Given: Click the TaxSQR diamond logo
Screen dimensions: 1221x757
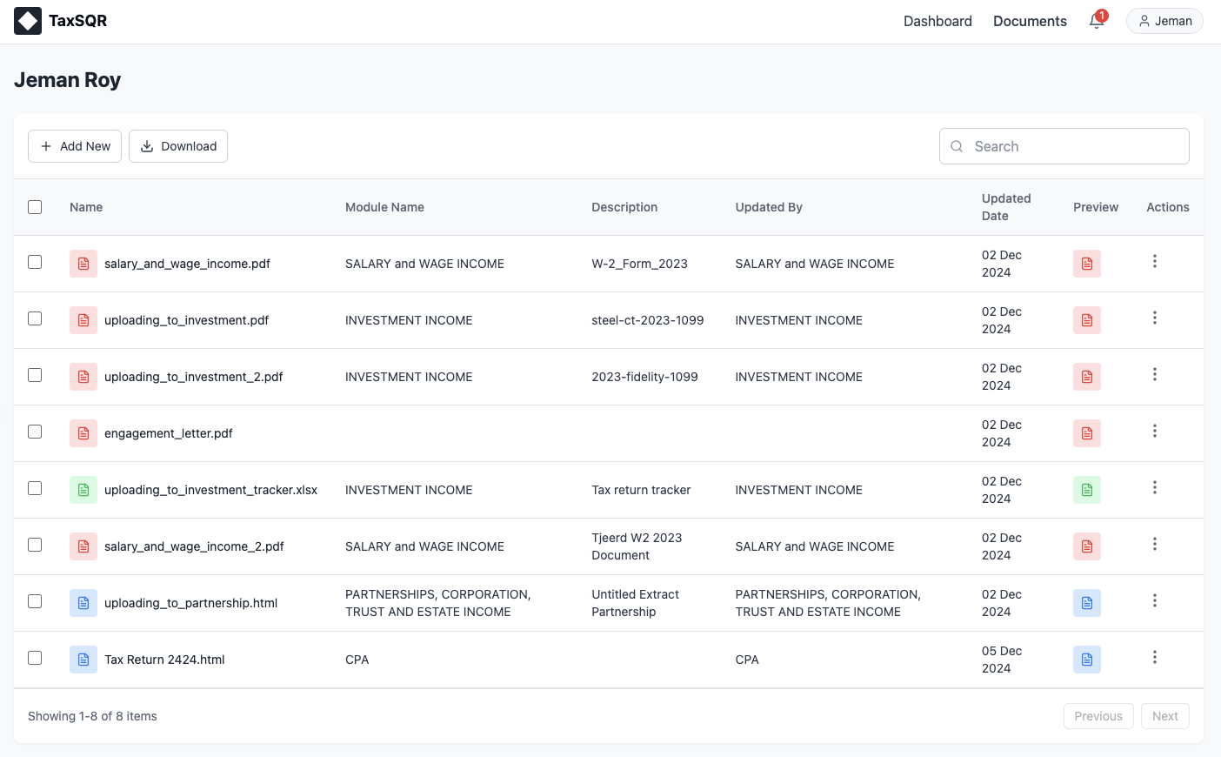Looking at the screenshot, I should 28,21.
